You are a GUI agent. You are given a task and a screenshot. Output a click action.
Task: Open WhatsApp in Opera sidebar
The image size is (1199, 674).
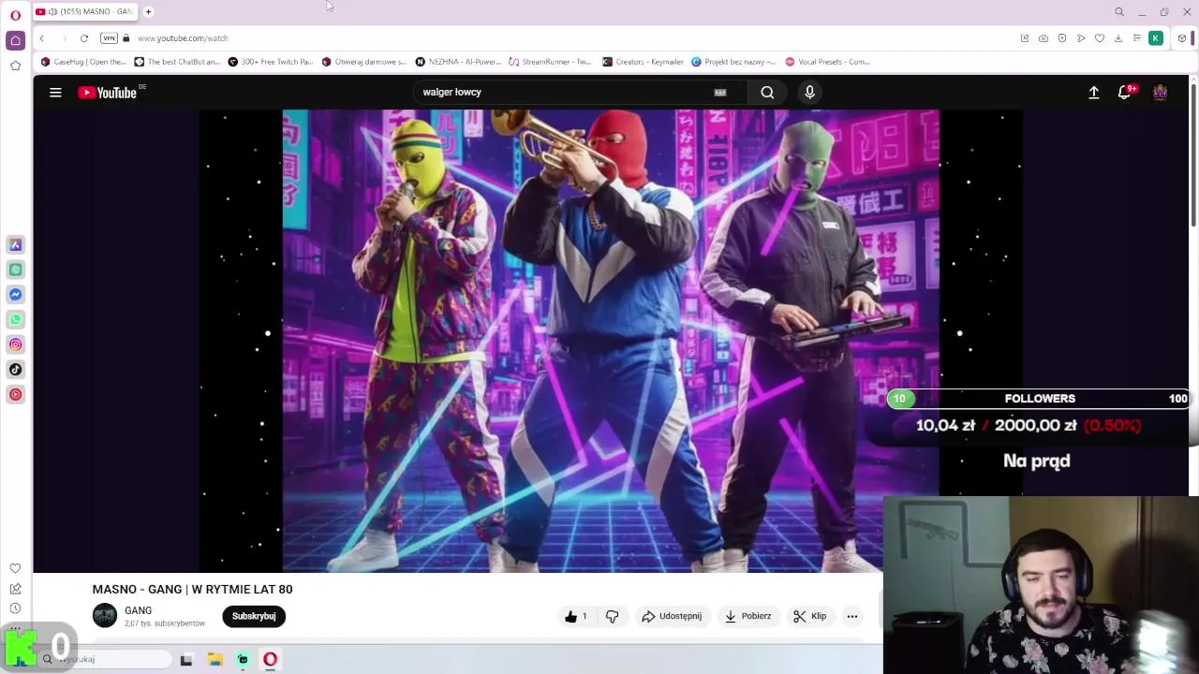[15, 319]
